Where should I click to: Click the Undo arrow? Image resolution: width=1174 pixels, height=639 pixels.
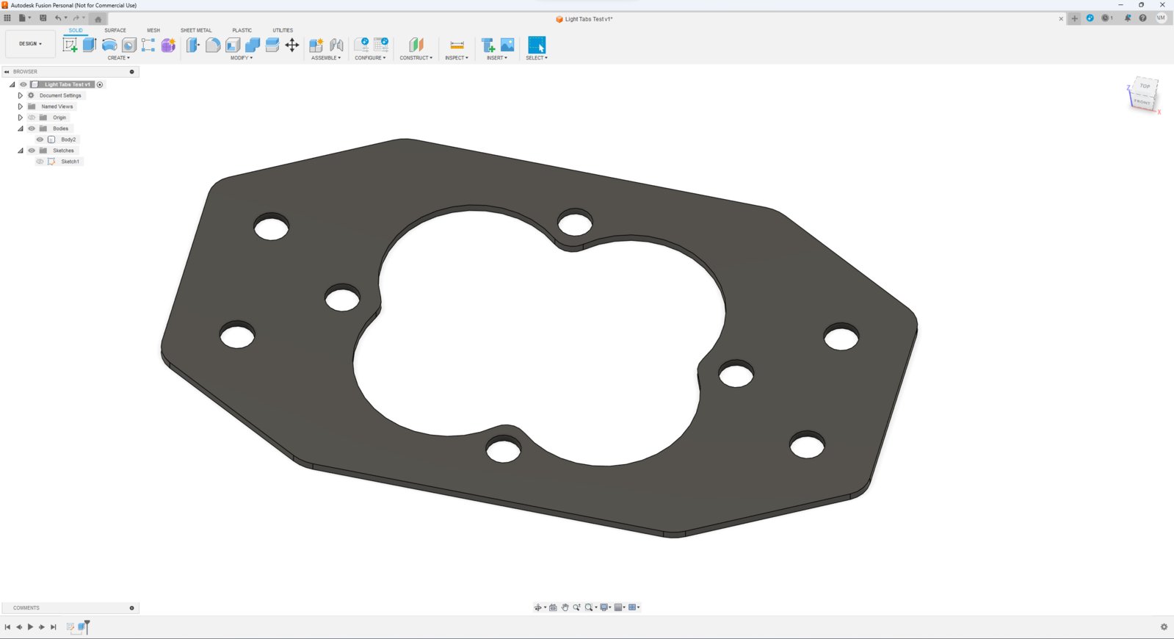click(x=58, y=18)
